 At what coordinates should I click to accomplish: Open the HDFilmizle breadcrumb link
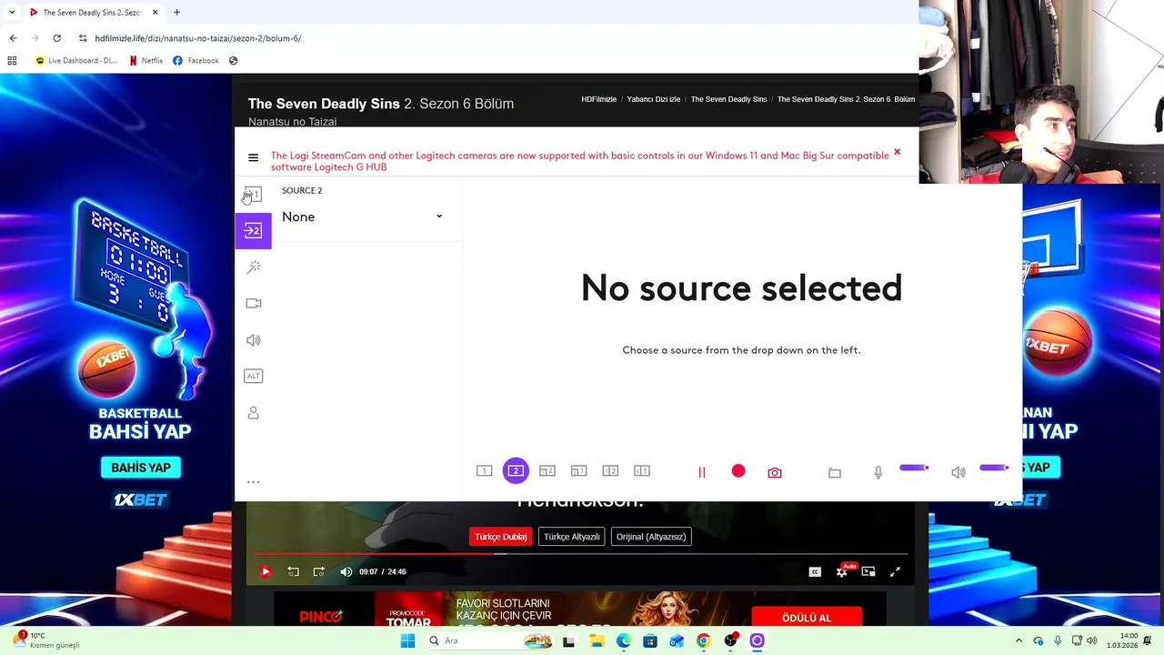coord(599,99)
